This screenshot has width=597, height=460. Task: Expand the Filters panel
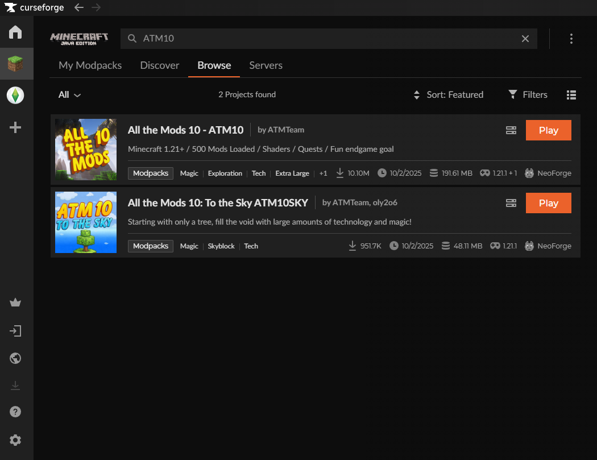point(528,95)
